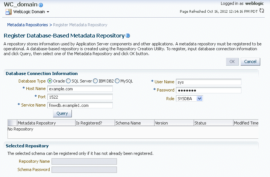The height and width of the screenshot is (177, 270).
Task: Click the WebLogic Domain farm icon
Action: click(x=8, y=12)
